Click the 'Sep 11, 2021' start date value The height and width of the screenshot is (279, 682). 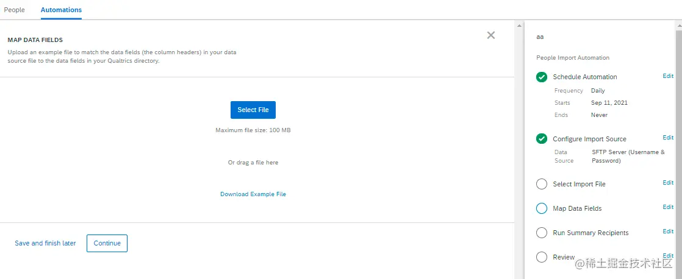tap(609, 103)
